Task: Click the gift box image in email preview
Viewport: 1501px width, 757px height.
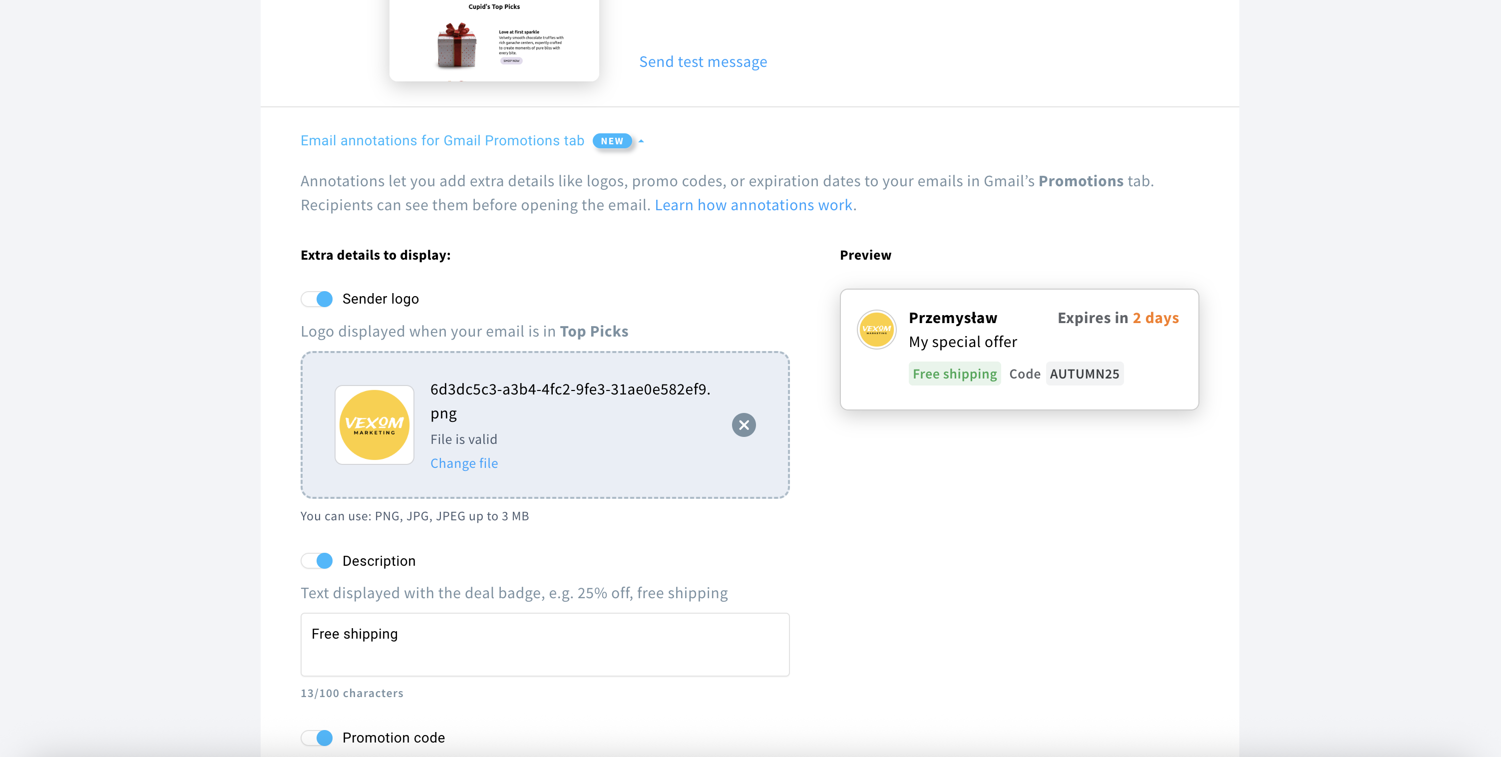Action: 457,45
